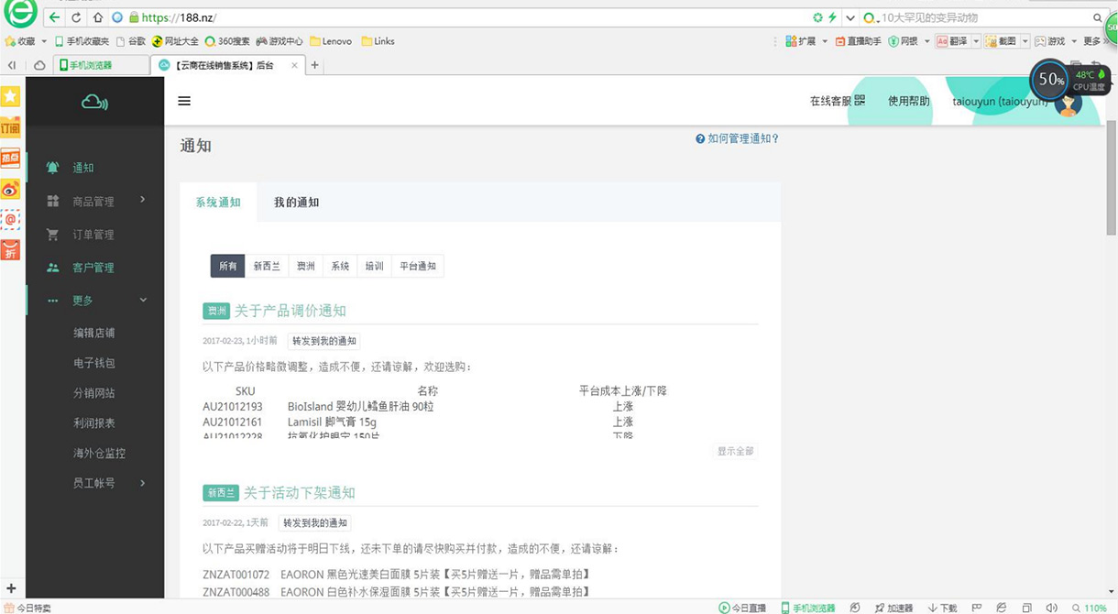This screenshot has width=1118, height=614.
Task: Open 海外仓监控 in the sidebar
Action: click(x=100, y=454)
